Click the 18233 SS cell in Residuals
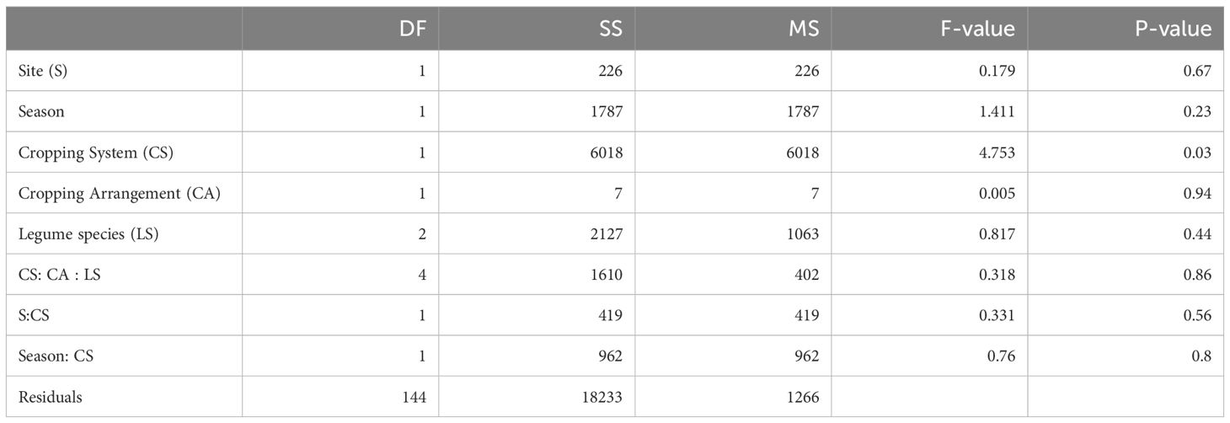The width and height of the screenshot is (1230, 423). click(x=602, y=397)
